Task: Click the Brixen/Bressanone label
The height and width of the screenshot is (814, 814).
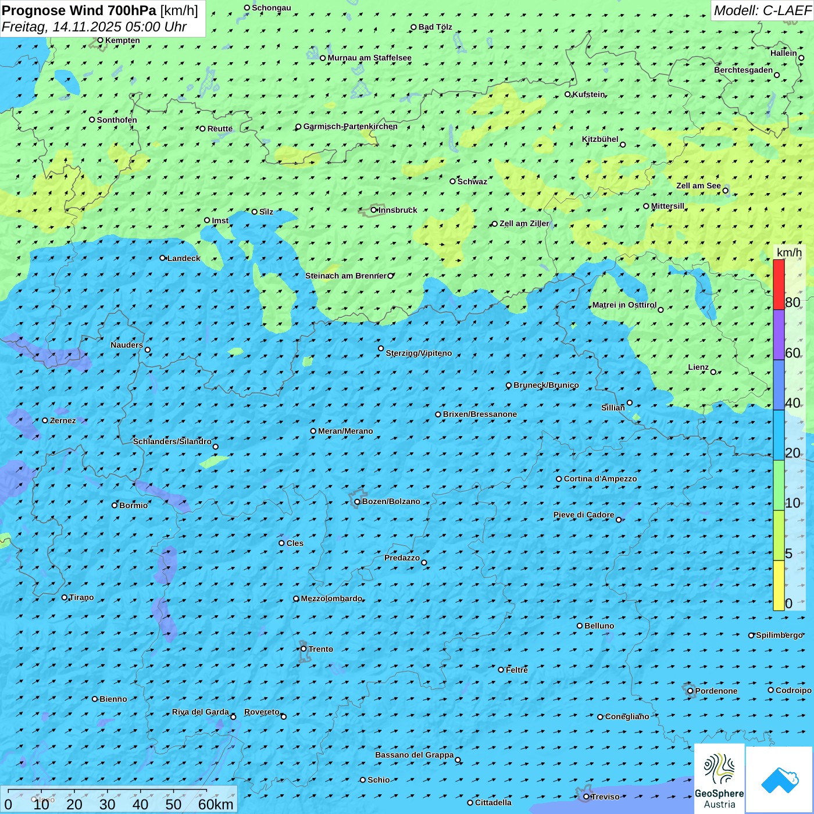Action: click(480, 414)
